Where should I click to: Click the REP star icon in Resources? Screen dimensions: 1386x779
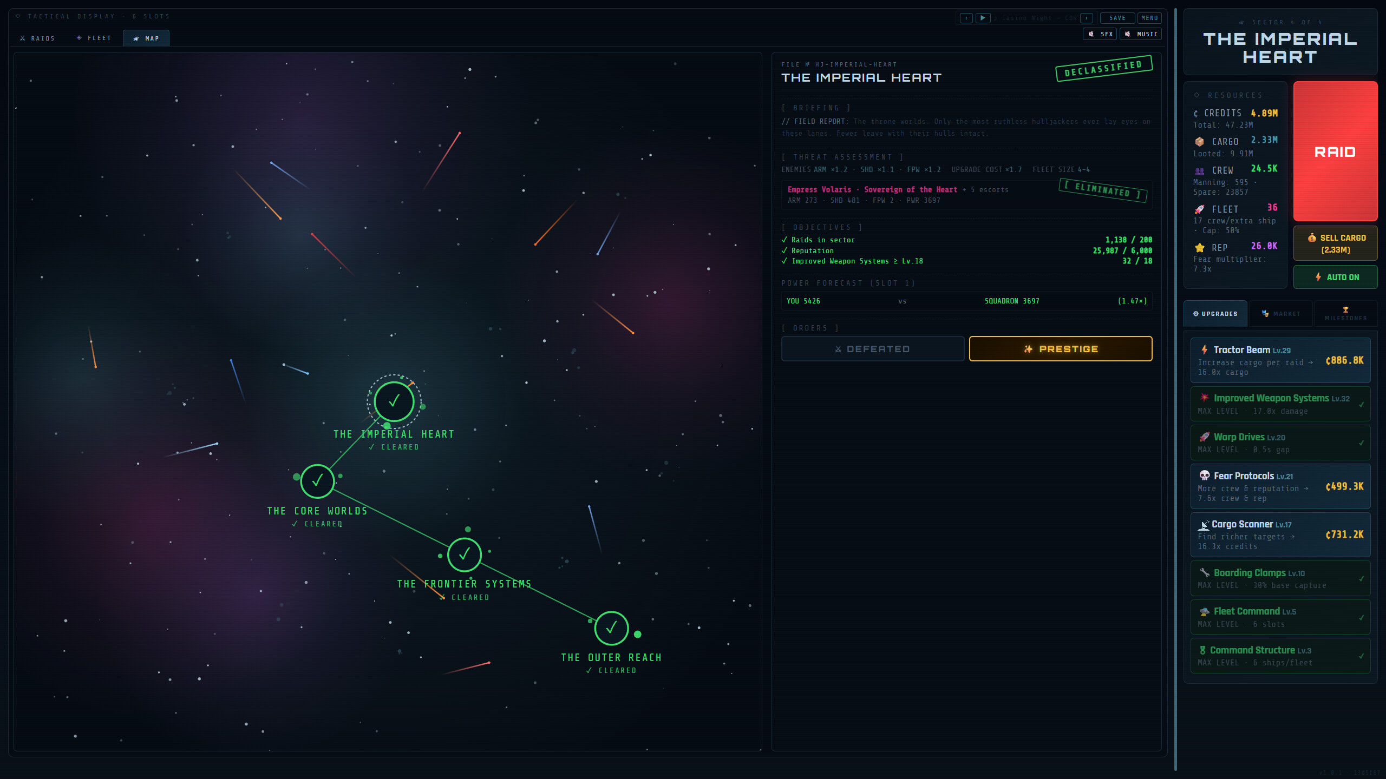point(1199,248)
